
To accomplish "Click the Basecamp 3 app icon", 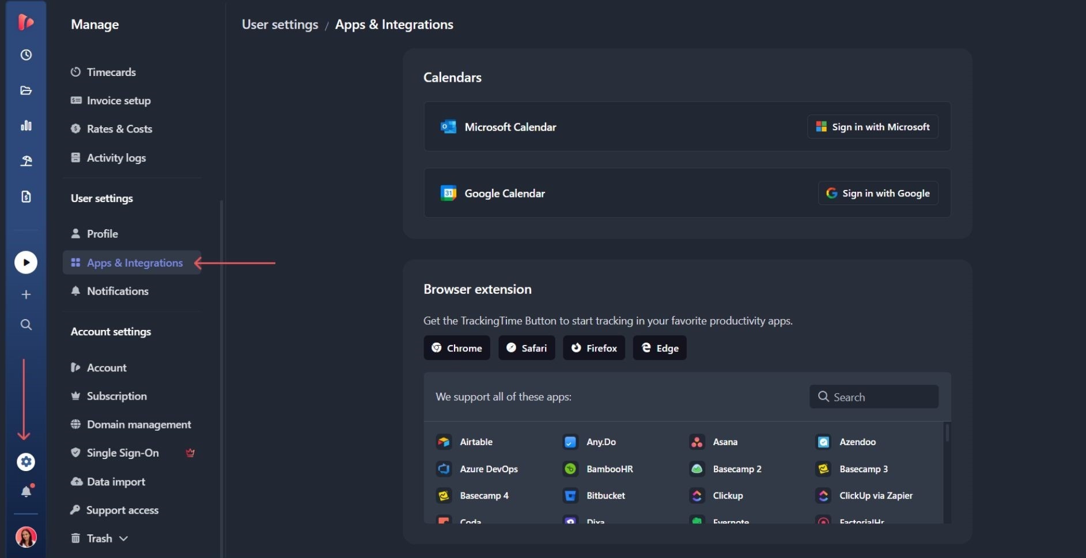I will tap(823, 469).
